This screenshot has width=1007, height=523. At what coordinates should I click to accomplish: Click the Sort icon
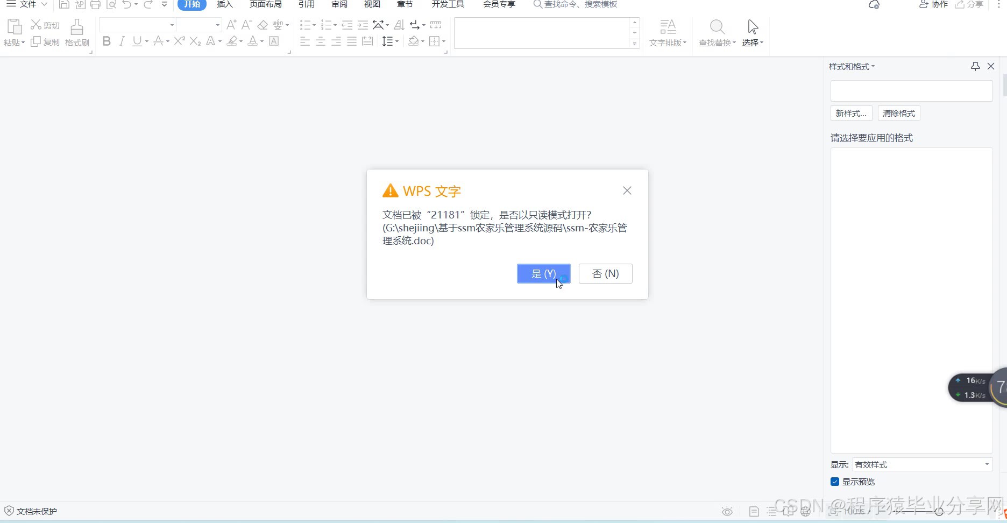(399, 25)
